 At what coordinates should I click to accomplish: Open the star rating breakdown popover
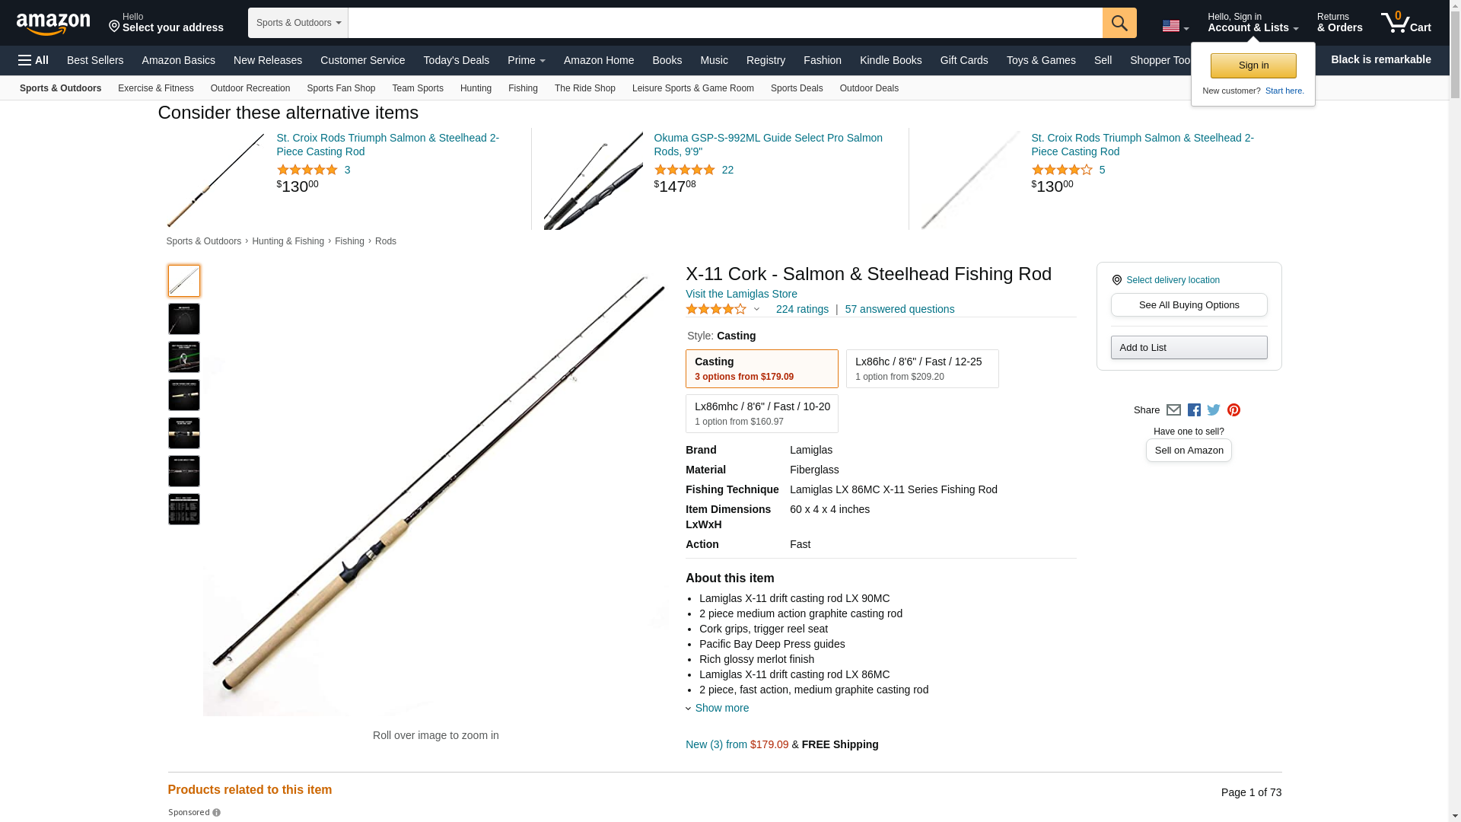pyautogui.click(x=723, y=309)
